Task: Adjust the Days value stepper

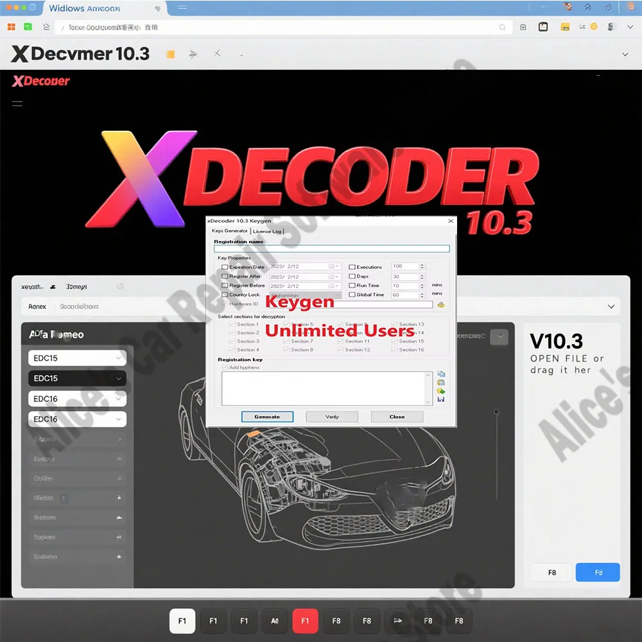Action: click(422, 276)
